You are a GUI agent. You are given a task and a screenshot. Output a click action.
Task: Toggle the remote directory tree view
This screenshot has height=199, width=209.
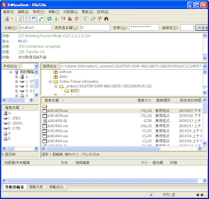[x=34, y=19]
